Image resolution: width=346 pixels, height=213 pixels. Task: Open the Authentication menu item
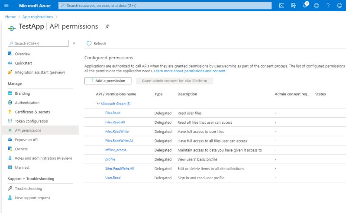[27, 103]
